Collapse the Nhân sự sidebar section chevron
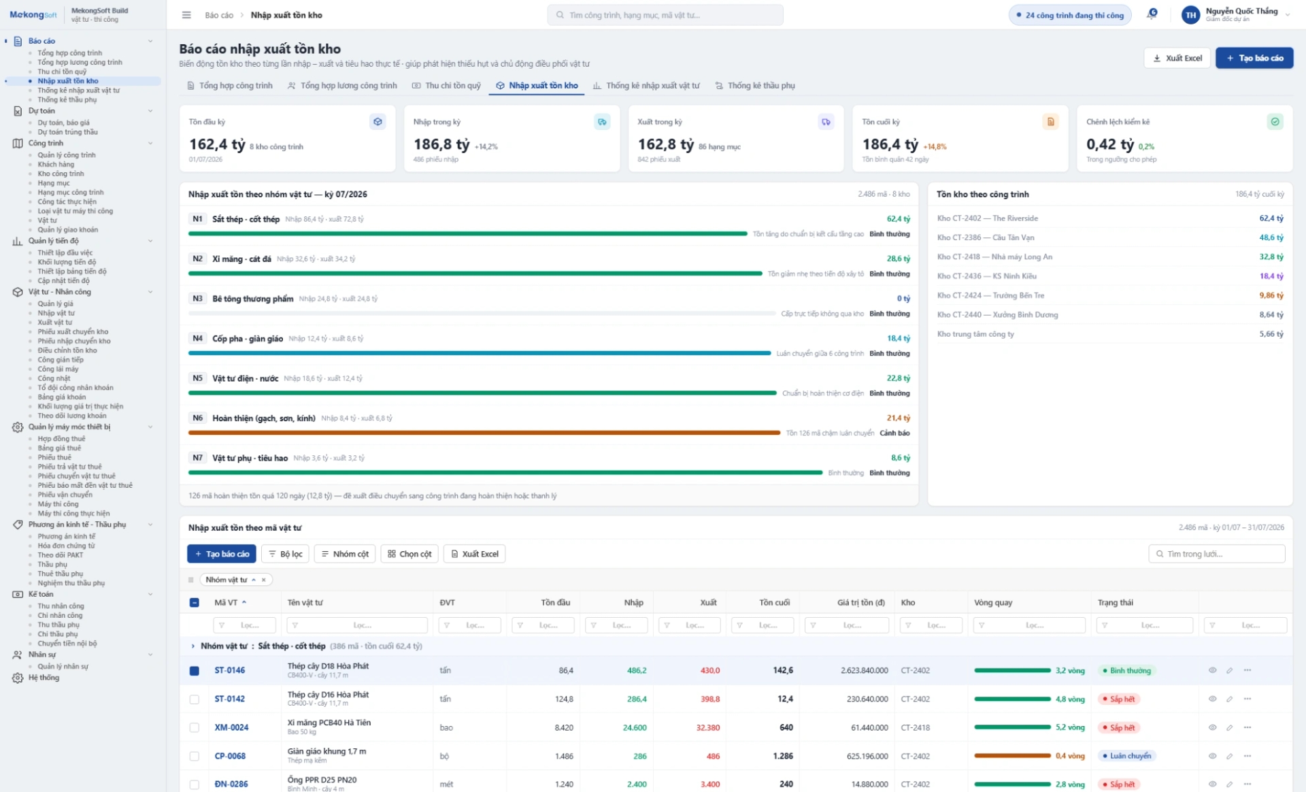The image size is (1306, 792). [x=150, y=655]
